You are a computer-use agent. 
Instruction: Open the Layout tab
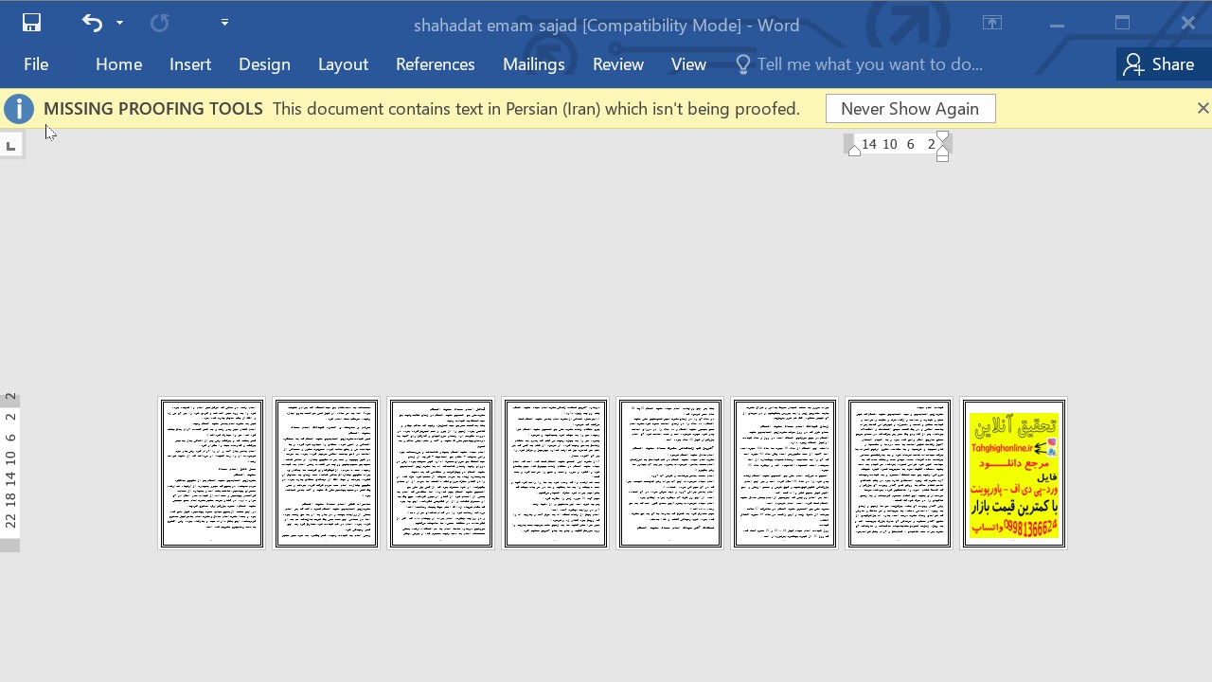343,64
